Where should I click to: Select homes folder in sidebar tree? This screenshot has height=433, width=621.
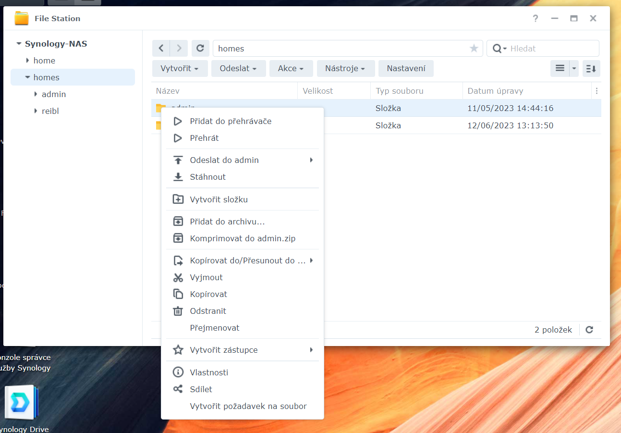point(47,77)
